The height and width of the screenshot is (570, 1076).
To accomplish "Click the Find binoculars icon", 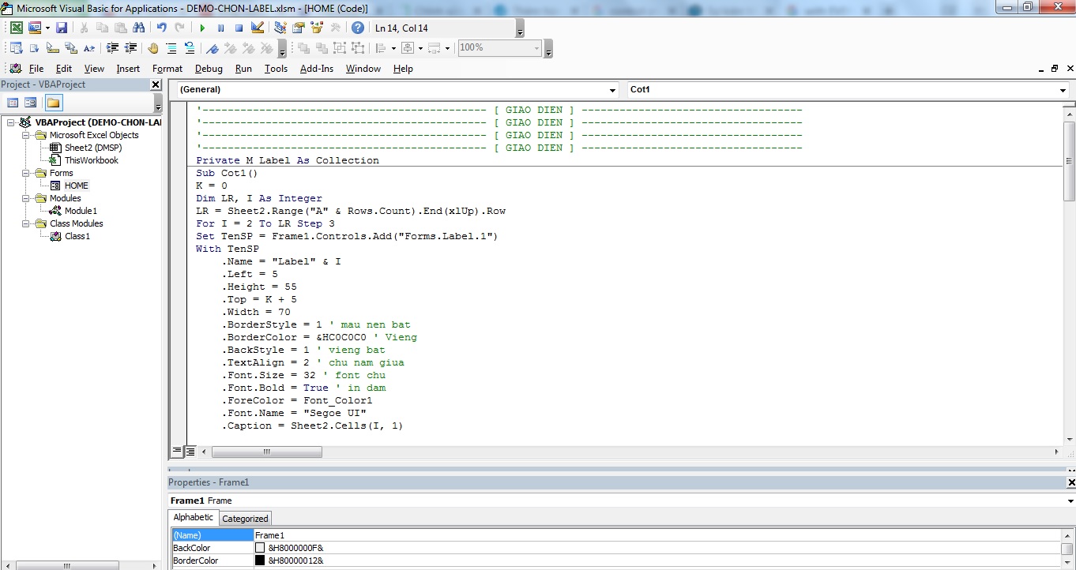I will 138,28.
